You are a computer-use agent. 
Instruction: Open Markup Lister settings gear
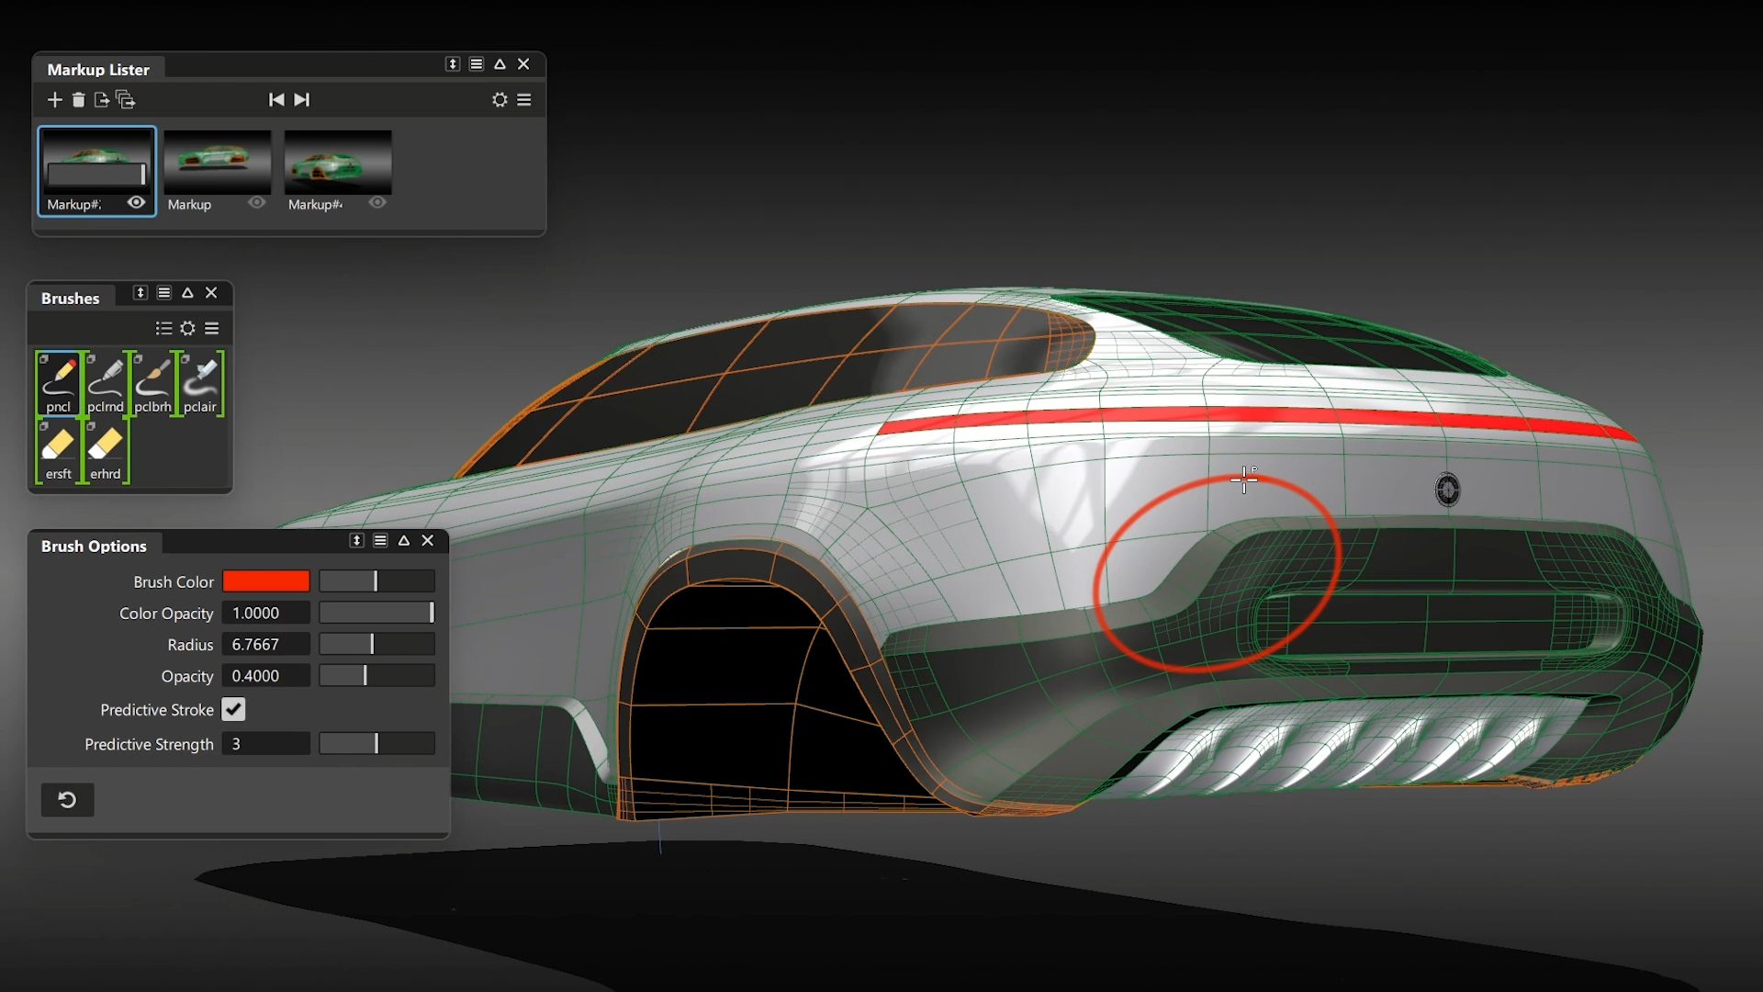click(500, 99)
